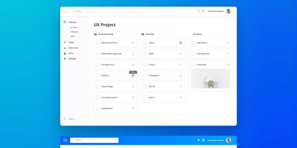297x148 pixels.
Task: Open date picker on Annabelle T. card
Action: click(181, 76)
